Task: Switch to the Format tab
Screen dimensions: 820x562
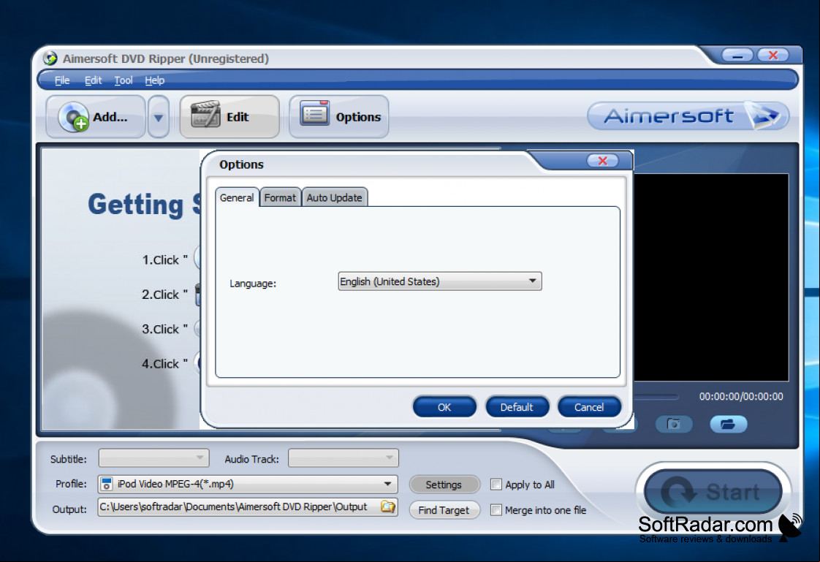Action: (280, 197)
